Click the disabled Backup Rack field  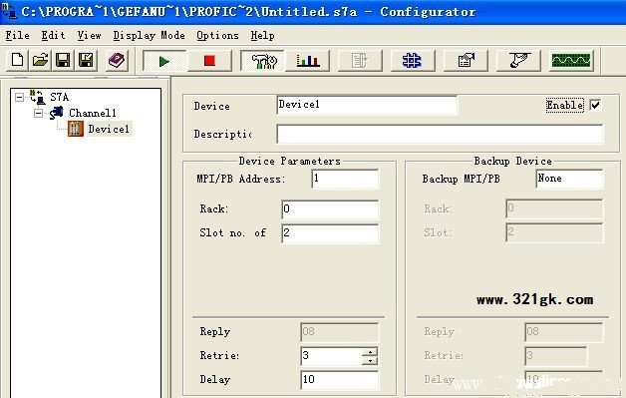[554, 209]
